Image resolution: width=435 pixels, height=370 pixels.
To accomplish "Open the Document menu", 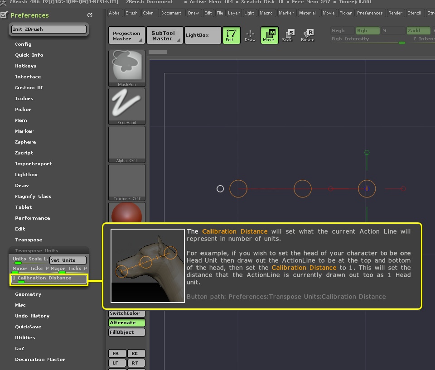I will [x=171, y=13].
